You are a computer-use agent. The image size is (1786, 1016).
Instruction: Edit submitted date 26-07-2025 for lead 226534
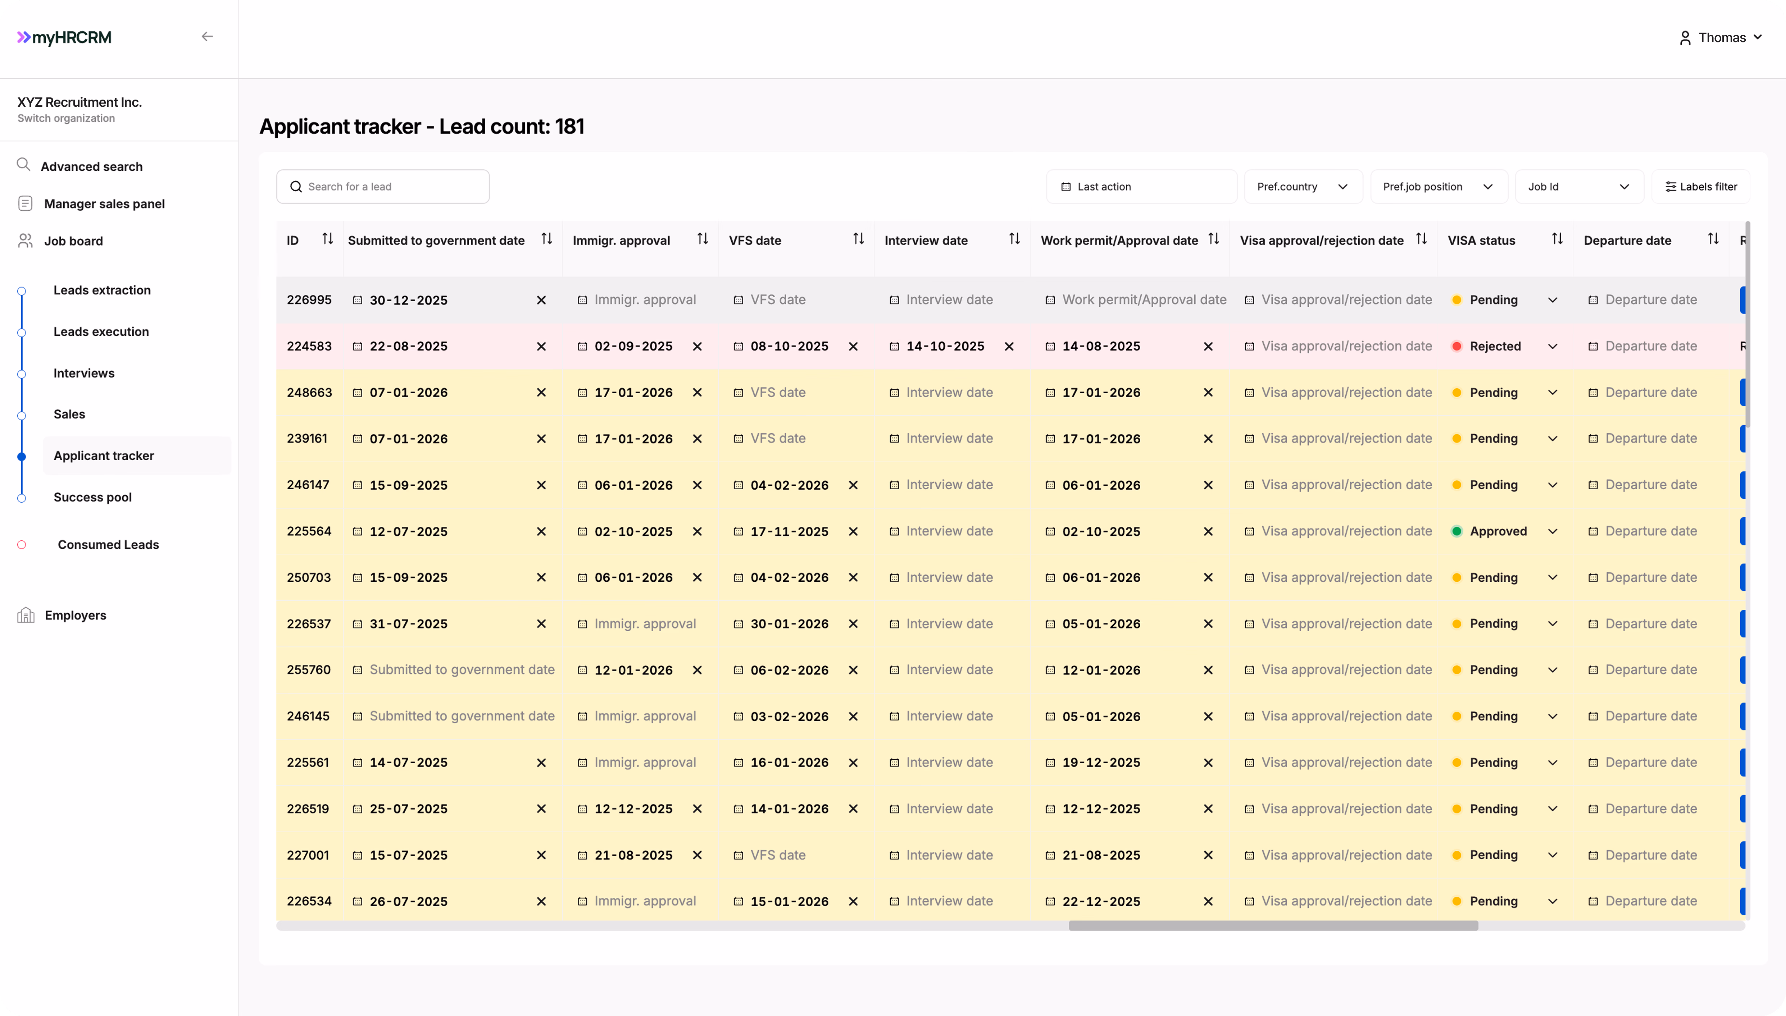point(408,902)
